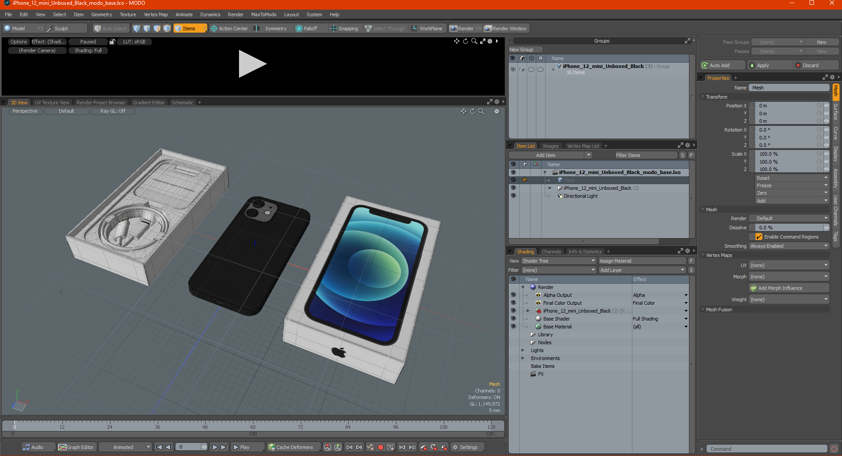The height and width of the screenshot is (456, 842).
Task: Collapse Render node in Shader Tree
Action: pyautogui.click(x=523, y=287)
